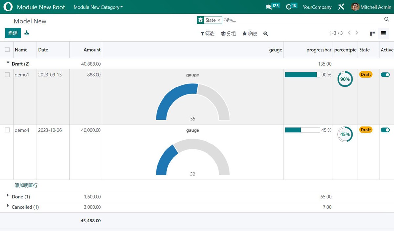
Task: Click the export download icon beside 新建
Action: pos(27,33)
